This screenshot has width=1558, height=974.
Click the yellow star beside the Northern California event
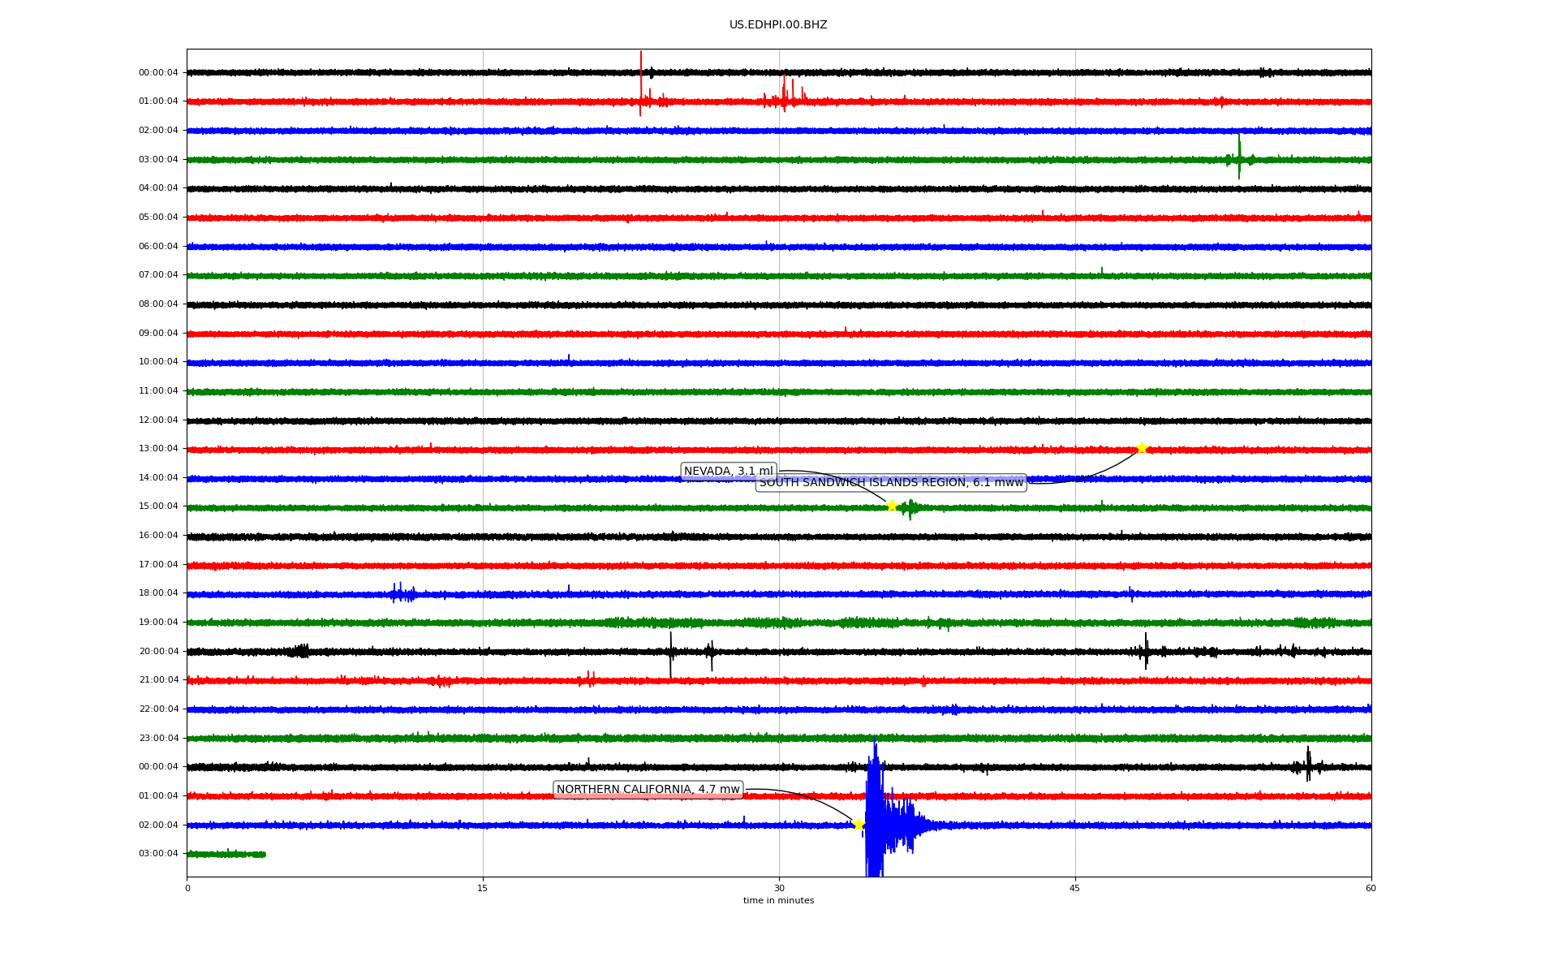tap(859, 825)
